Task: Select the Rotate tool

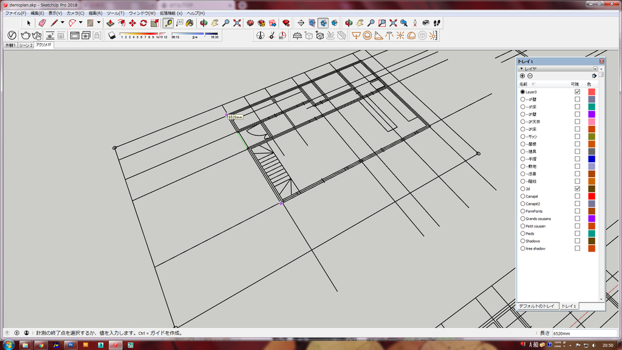Action: click(x=143, y=23)
